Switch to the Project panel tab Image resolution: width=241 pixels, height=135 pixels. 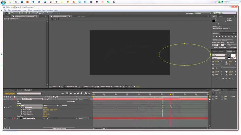[x=7, y=16]
